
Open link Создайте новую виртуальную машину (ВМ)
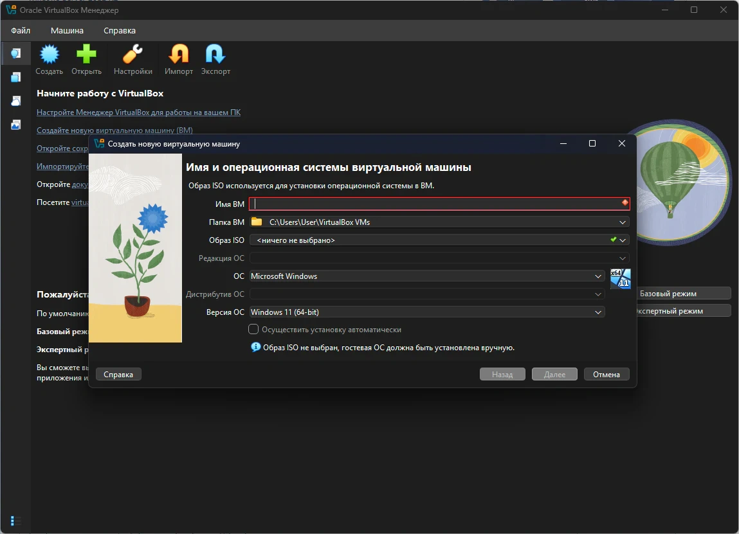pos(114,130)
